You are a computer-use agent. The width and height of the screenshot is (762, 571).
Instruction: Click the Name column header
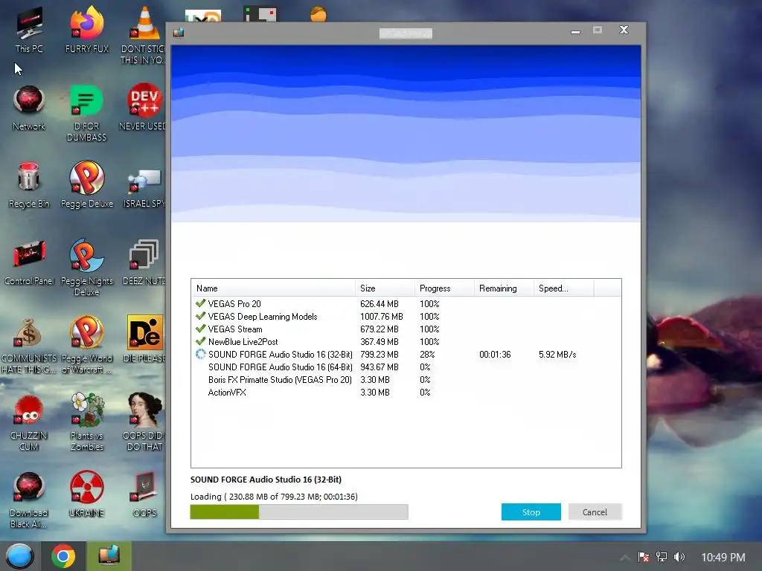273,288
